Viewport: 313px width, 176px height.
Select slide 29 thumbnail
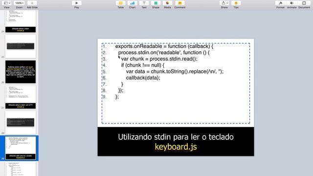pyautogui.click(x=21, y=148)
